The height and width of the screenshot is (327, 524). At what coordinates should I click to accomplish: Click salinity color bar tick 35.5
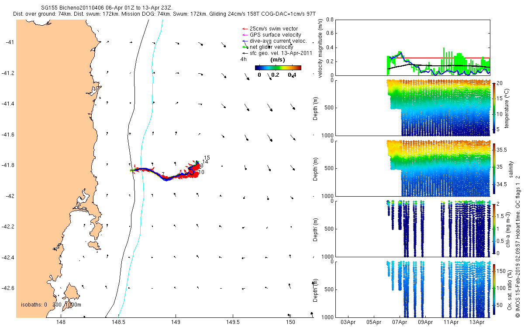(502, 150)
